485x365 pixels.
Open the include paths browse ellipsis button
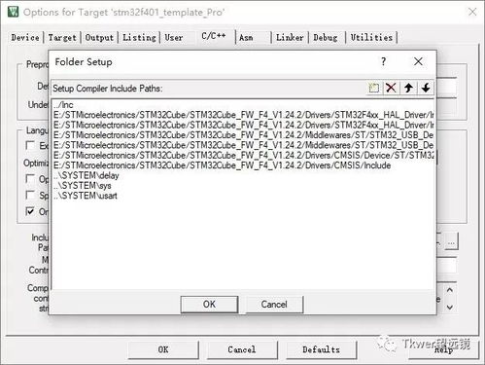[451, 241]
